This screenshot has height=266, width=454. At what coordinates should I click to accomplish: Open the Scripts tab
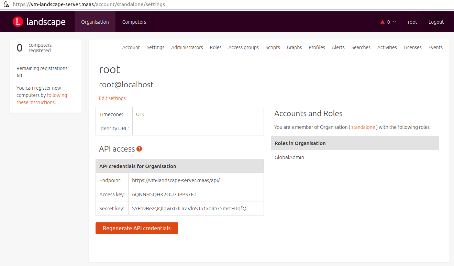click(x=273, y=47)
